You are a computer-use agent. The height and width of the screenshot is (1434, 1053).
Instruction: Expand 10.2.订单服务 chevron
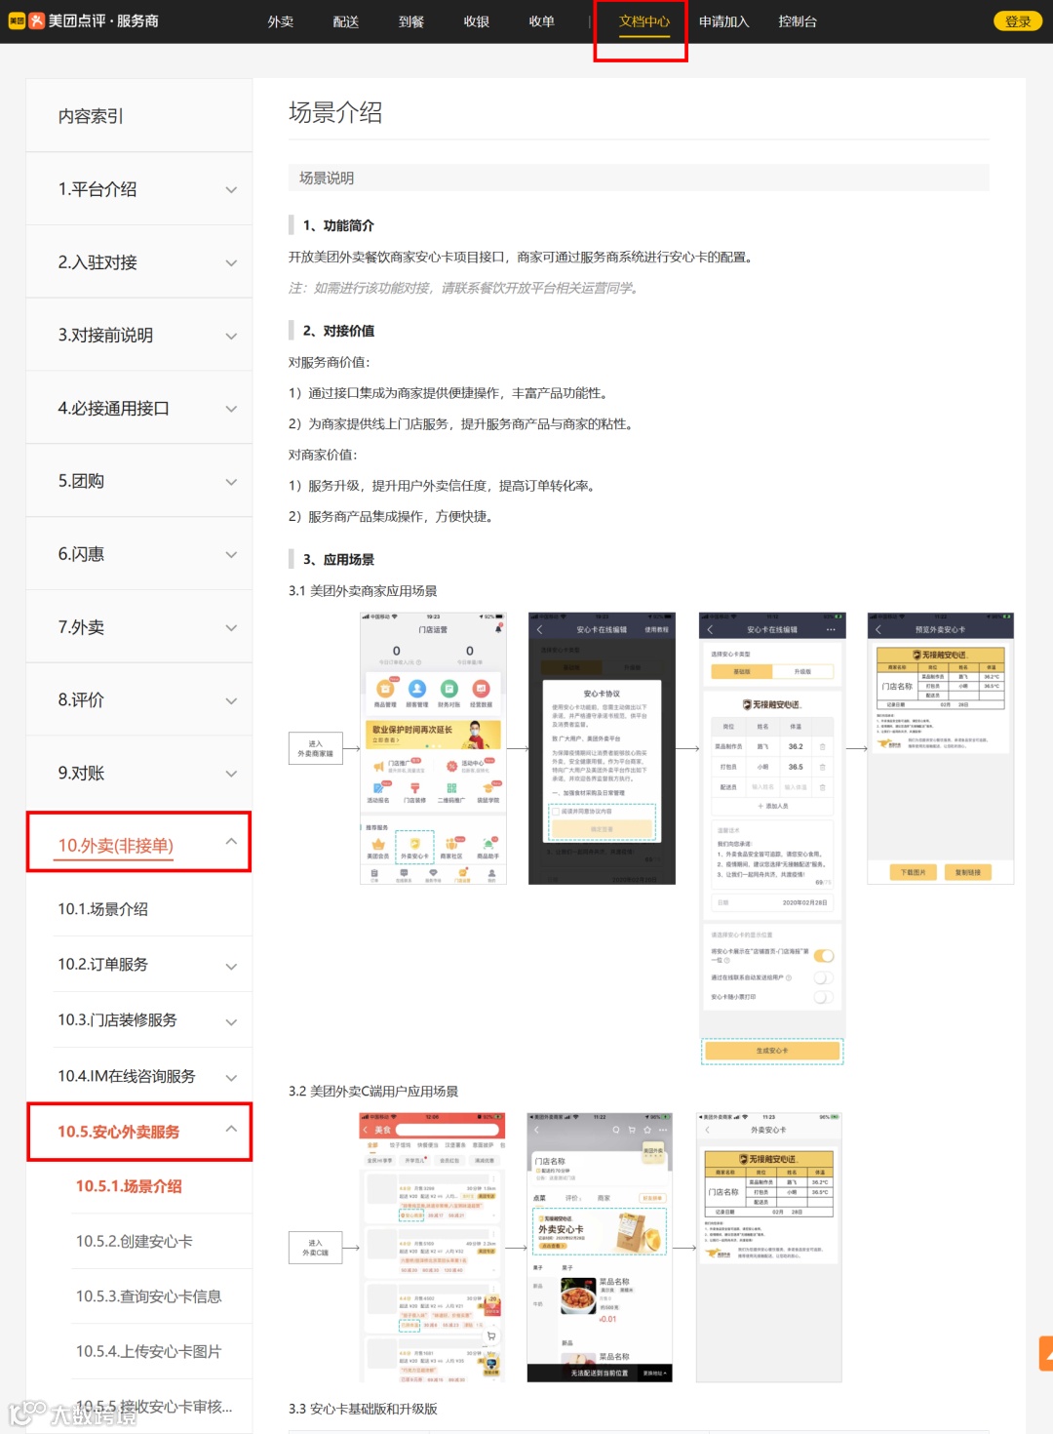point(231,967)
